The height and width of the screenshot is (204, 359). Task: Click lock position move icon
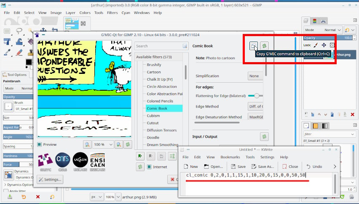coord(324,45)
